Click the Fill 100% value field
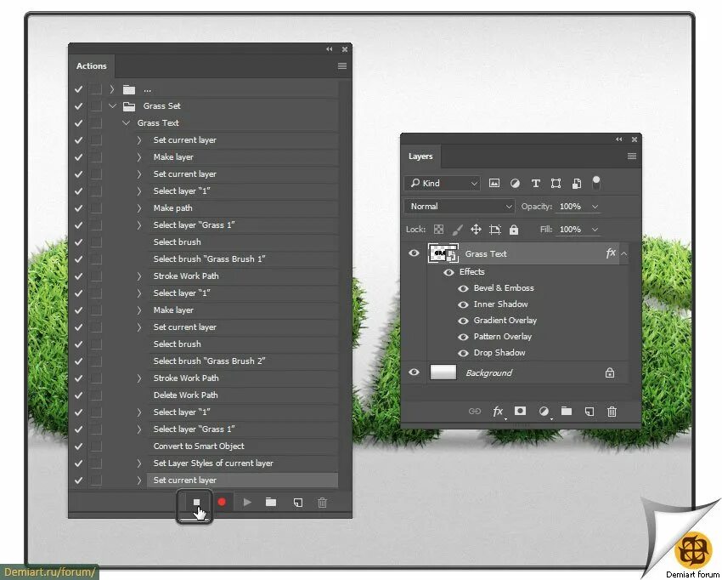 [571, 229]
